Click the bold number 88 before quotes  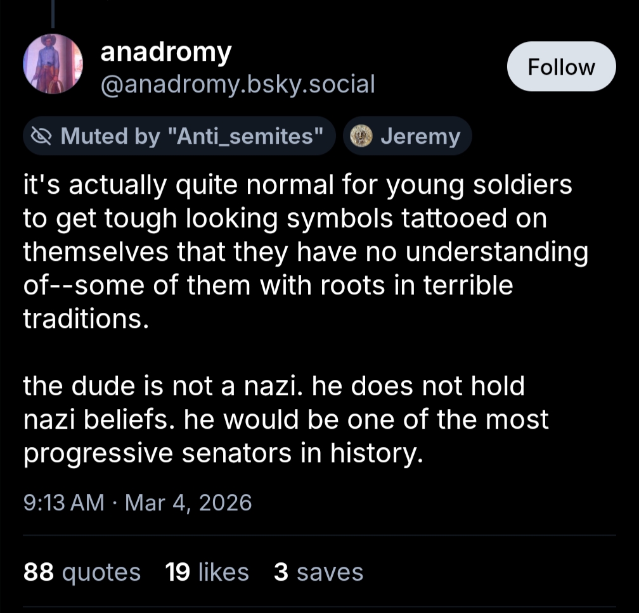tap(39, 572)
